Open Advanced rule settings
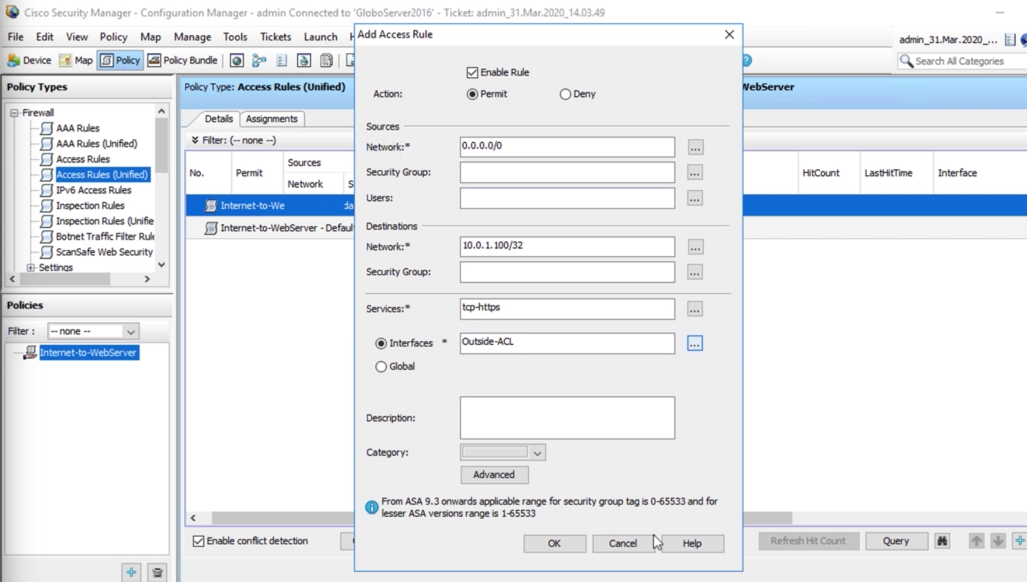This screenshot has width=1027, height=582. coord(494,475)
